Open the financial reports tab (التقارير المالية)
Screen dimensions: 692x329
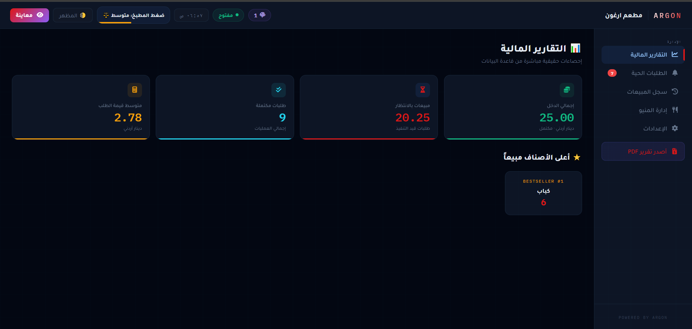pyautogui.click(x=643, y=55)
